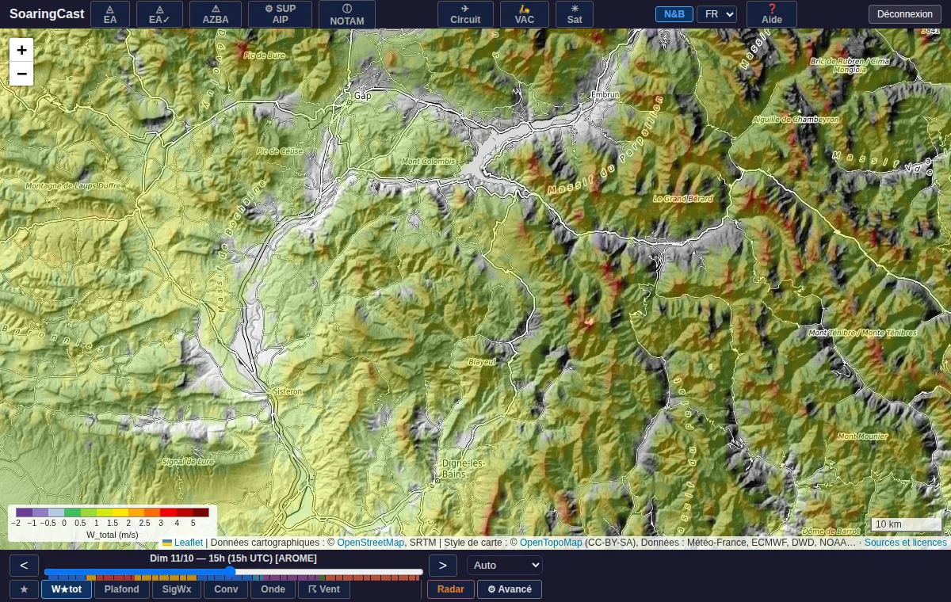Toggle the N&B black and white mode
Screen dimensions: 951x602
pos(674,14)
